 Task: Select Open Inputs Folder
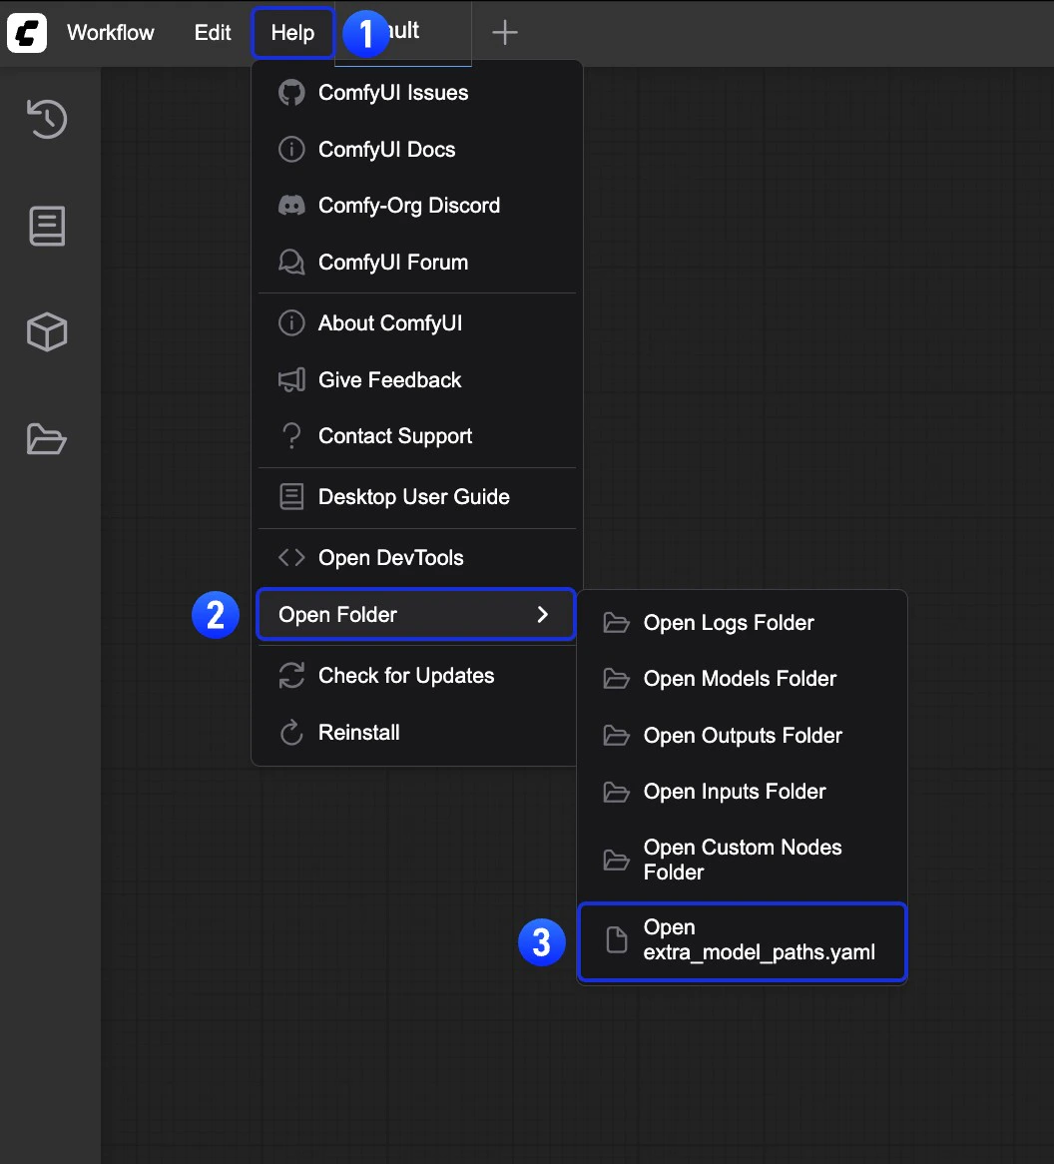tap(742, 792)
